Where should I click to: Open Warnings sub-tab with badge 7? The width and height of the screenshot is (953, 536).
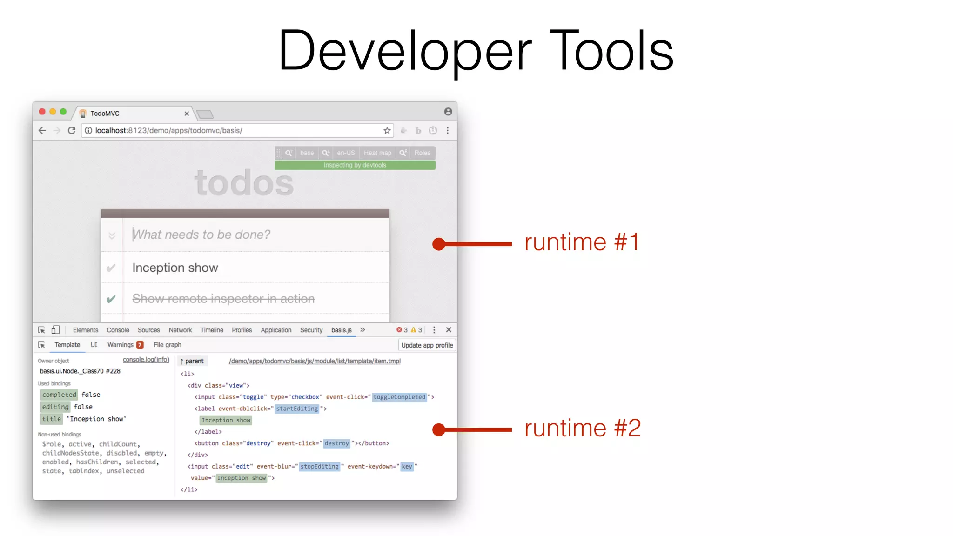click(125, 345)
